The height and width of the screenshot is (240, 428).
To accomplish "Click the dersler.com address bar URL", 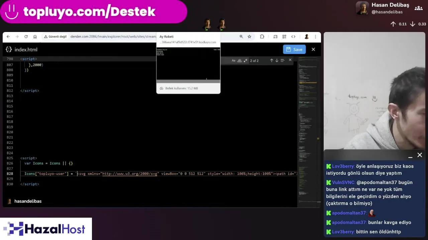I will pyautogui.click(x=113, y=37).
